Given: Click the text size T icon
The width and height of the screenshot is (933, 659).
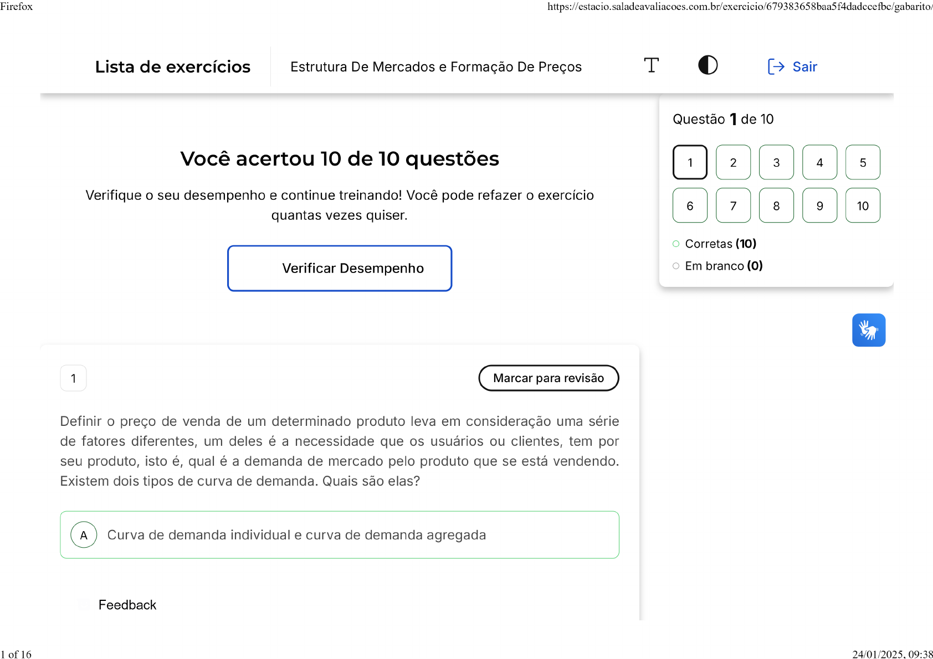Looking at the screenshot, I should pos(652,65).
